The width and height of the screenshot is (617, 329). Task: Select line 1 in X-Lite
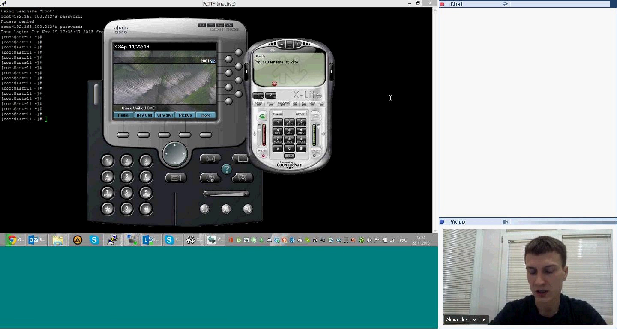click(x=258, y=95)
